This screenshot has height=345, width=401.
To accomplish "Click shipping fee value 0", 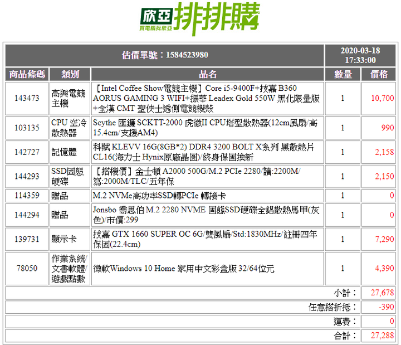I will pyautogui.click(x=392, y=321).
